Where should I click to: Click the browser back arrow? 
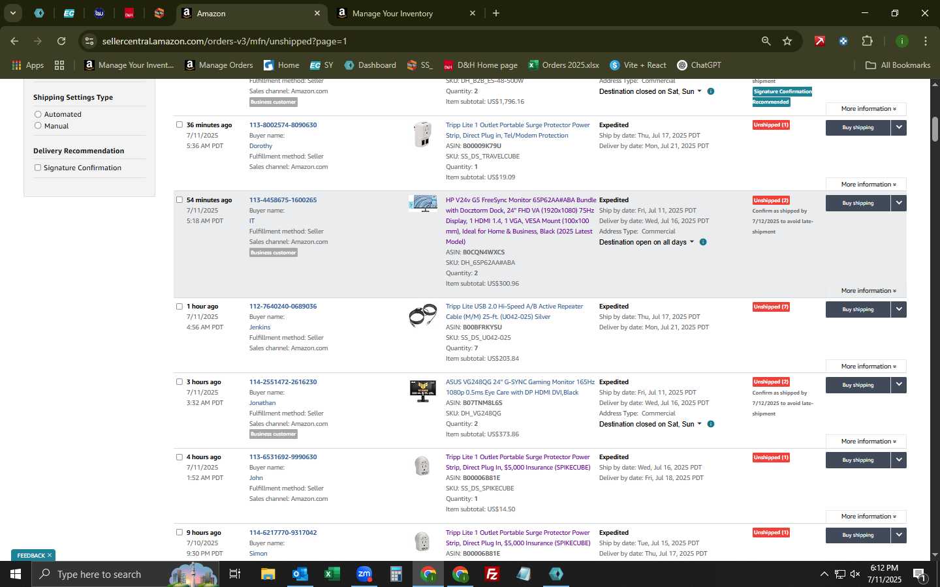[14, 41]
